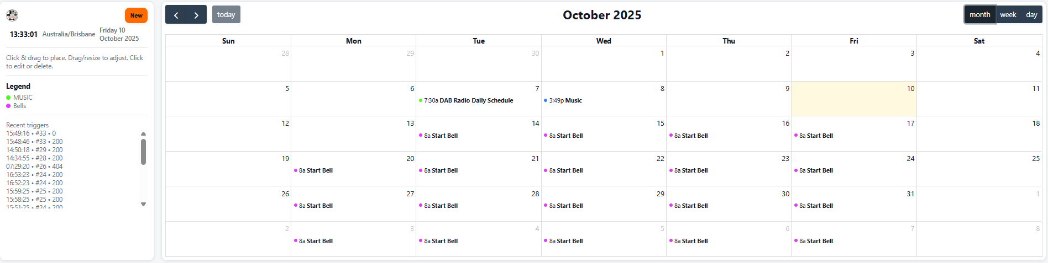
Task: Switch to week view
Action: pyautogui.click(x=1008, y=15)
